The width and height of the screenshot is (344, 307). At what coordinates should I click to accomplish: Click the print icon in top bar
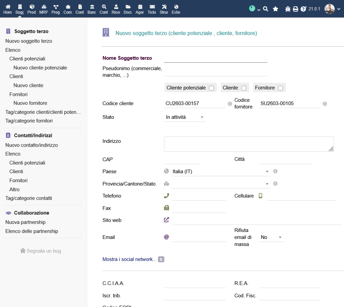click(x=296, y=9)
